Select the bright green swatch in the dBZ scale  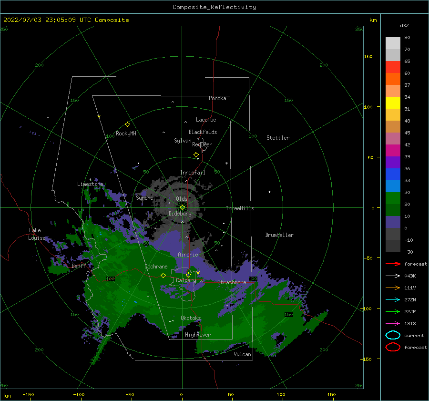[x=393, y=198]
